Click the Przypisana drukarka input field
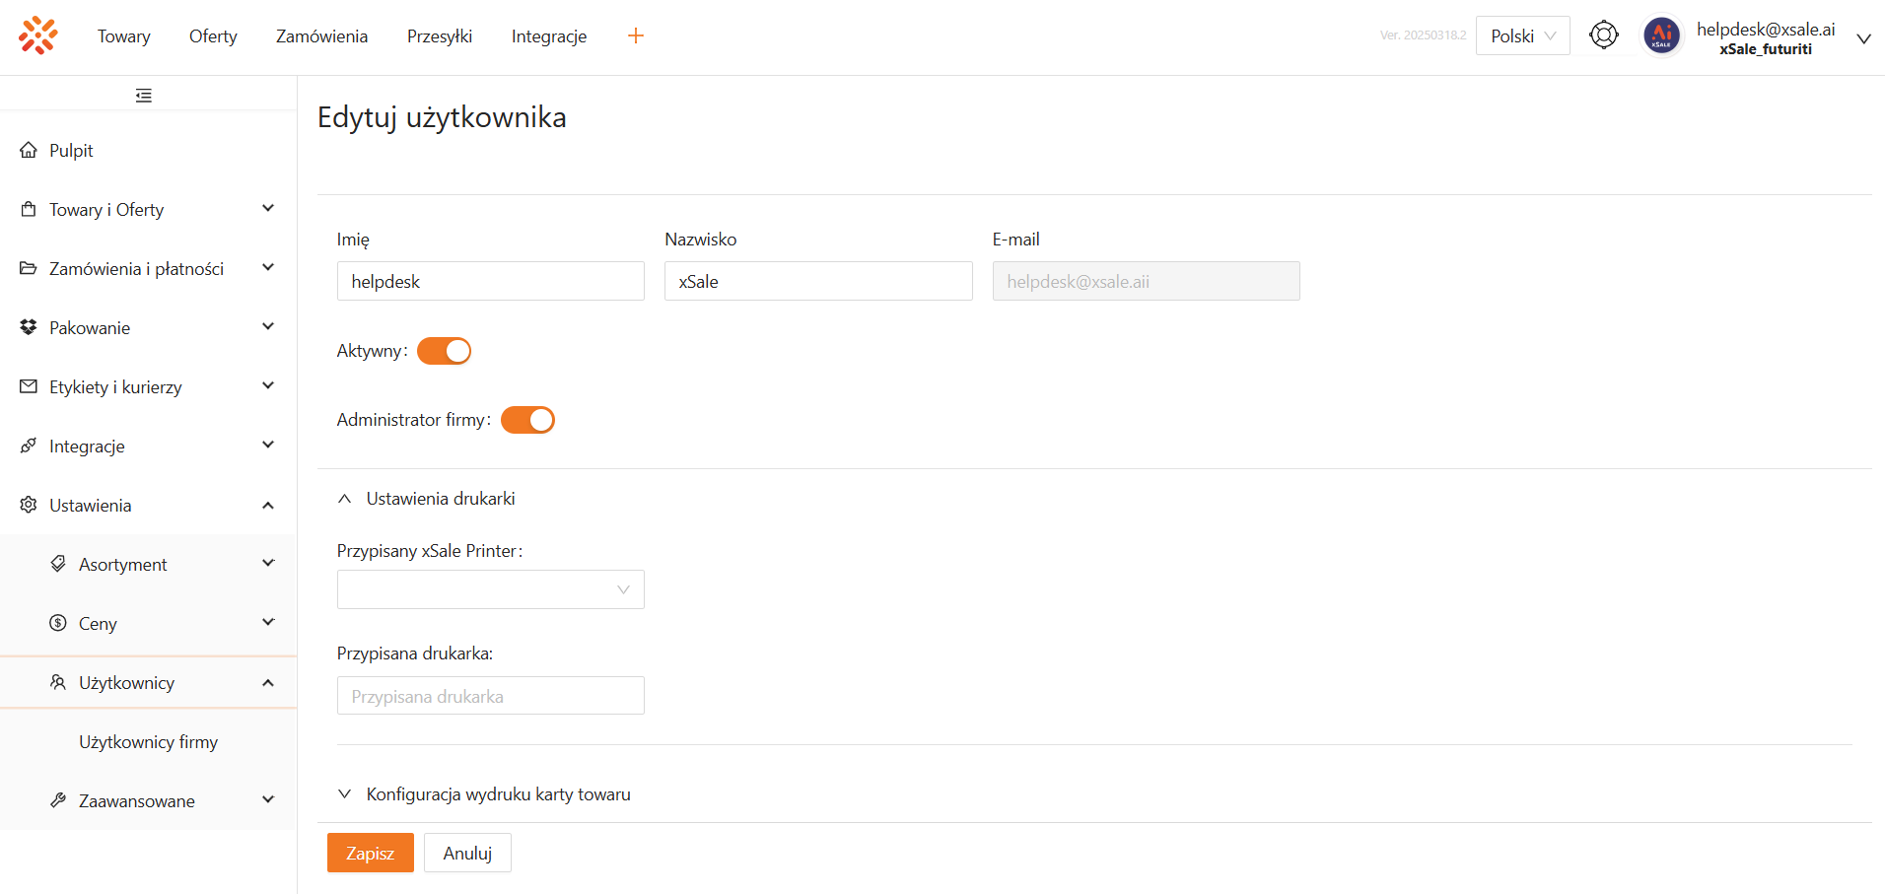This screenshot has width=1885, height=894. (x=490, y=696)
